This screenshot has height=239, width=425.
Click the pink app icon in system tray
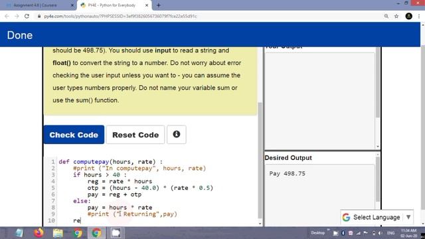pos(351,233)
